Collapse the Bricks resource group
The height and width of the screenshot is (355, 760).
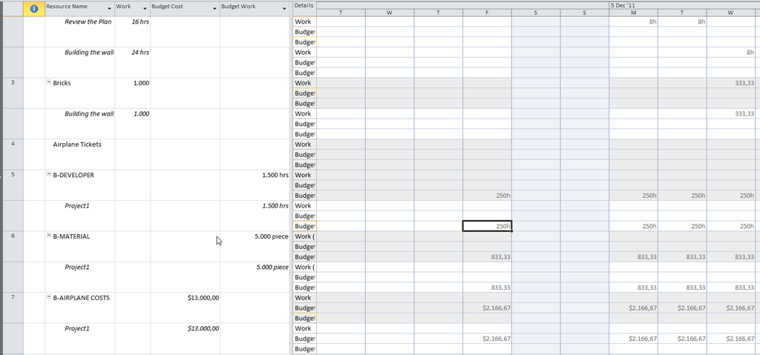[x=50, y=83]
